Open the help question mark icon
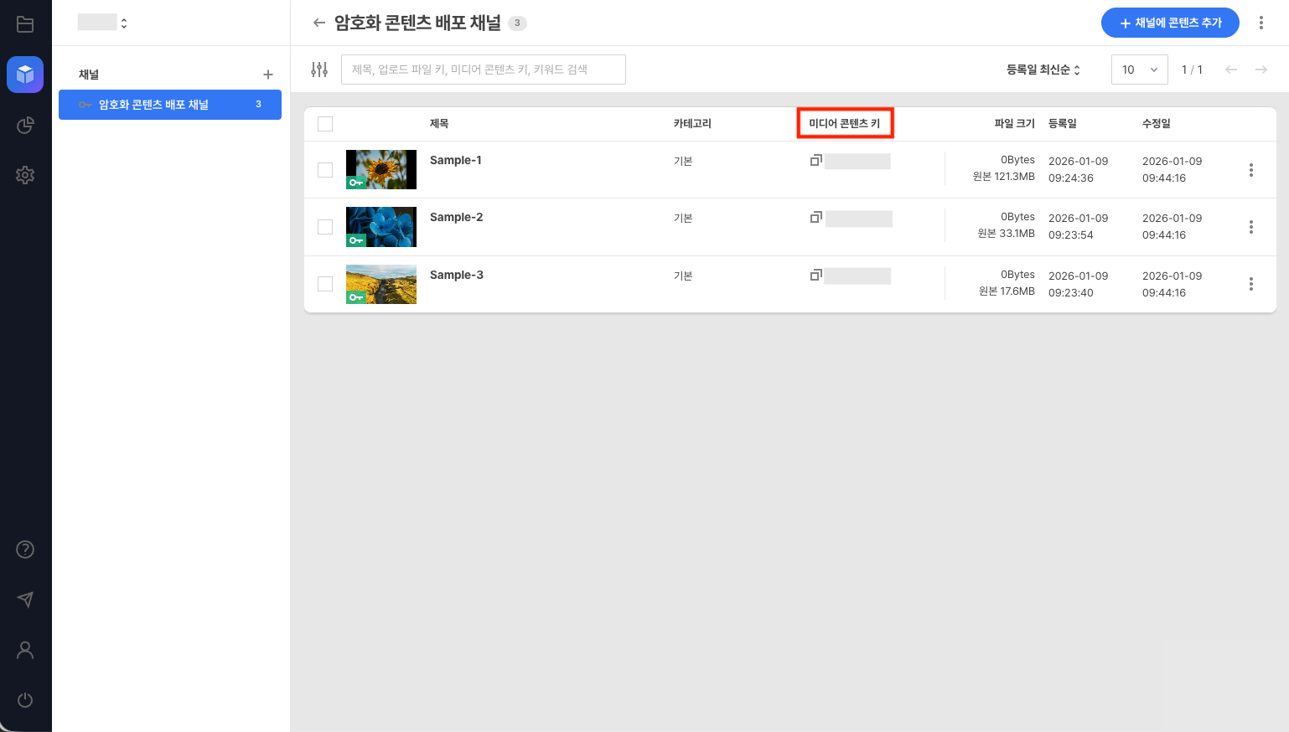 click(x=25, y=549)
